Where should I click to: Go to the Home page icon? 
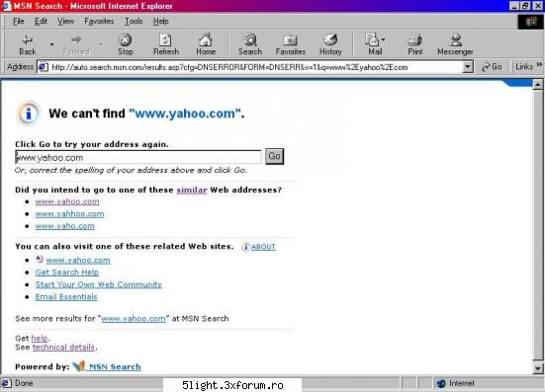click(x=206, y=44)
